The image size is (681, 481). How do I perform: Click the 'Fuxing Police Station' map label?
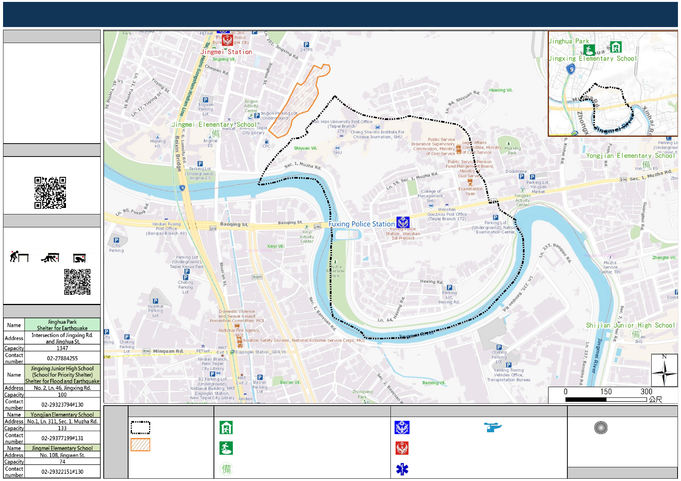click(x=361, y=224)
